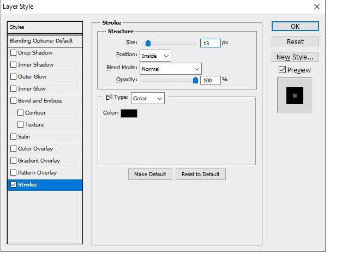Enable the Bevel and Emboss checkbox
This screenshot has height=253, width=342.
point(14,101)
